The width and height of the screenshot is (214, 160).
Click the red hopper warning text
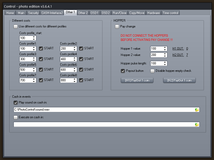click(x=147, y=38)
